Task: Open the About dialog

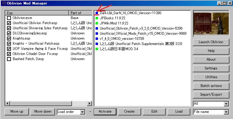Action: [x=211, y=59]
